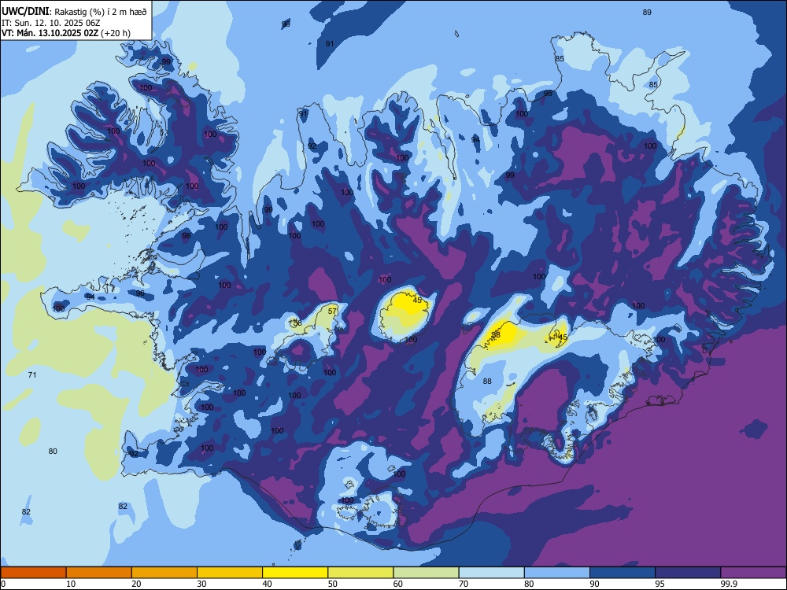787x590 pixels.
Task: Click the '(+20 h)' forecast offset text
Action: tap(116, 33)
